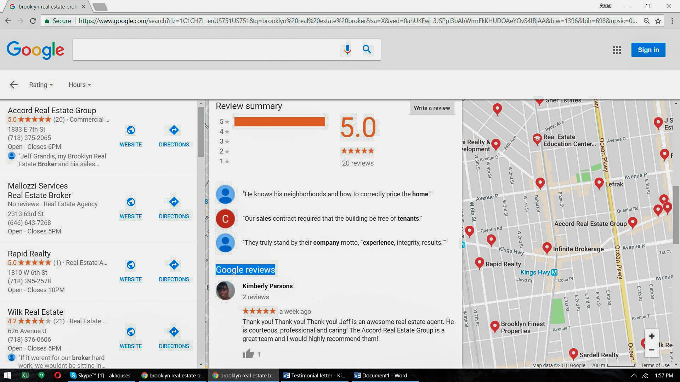Open the Windows Start menu
Screen dimensions: 680x382
coord(7,375)
